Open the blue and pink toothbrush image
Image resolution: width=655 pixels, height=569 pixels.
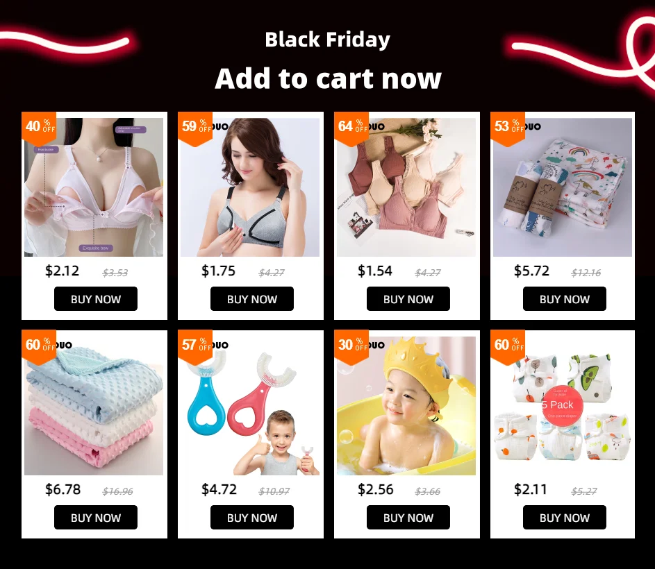tap(250, 406)
